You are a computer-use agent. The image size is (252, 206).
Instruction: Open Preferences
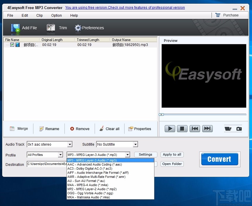point(78,28)
